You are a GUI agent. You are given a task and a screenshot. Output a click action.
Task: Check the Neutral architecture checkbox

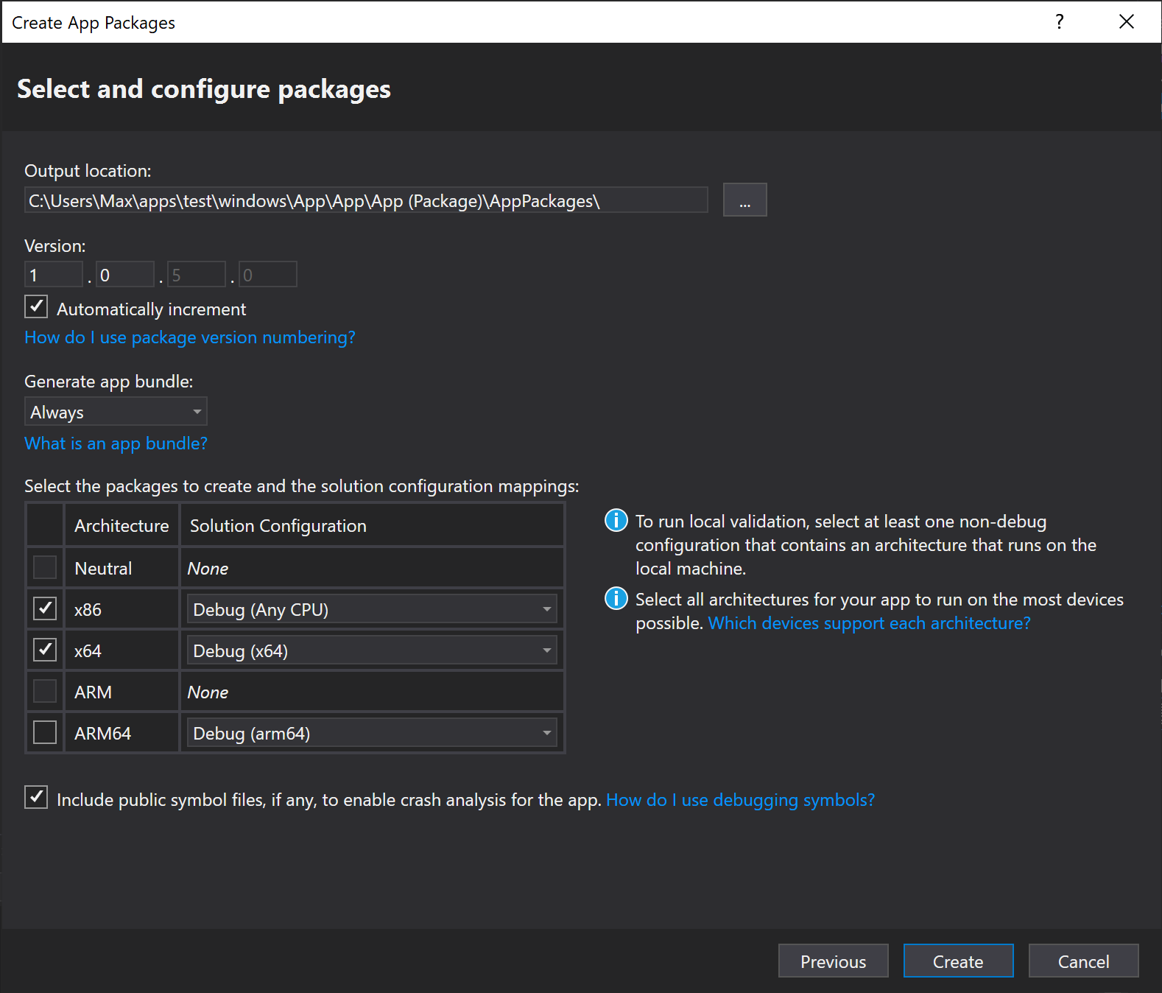(x=45, y=567)
